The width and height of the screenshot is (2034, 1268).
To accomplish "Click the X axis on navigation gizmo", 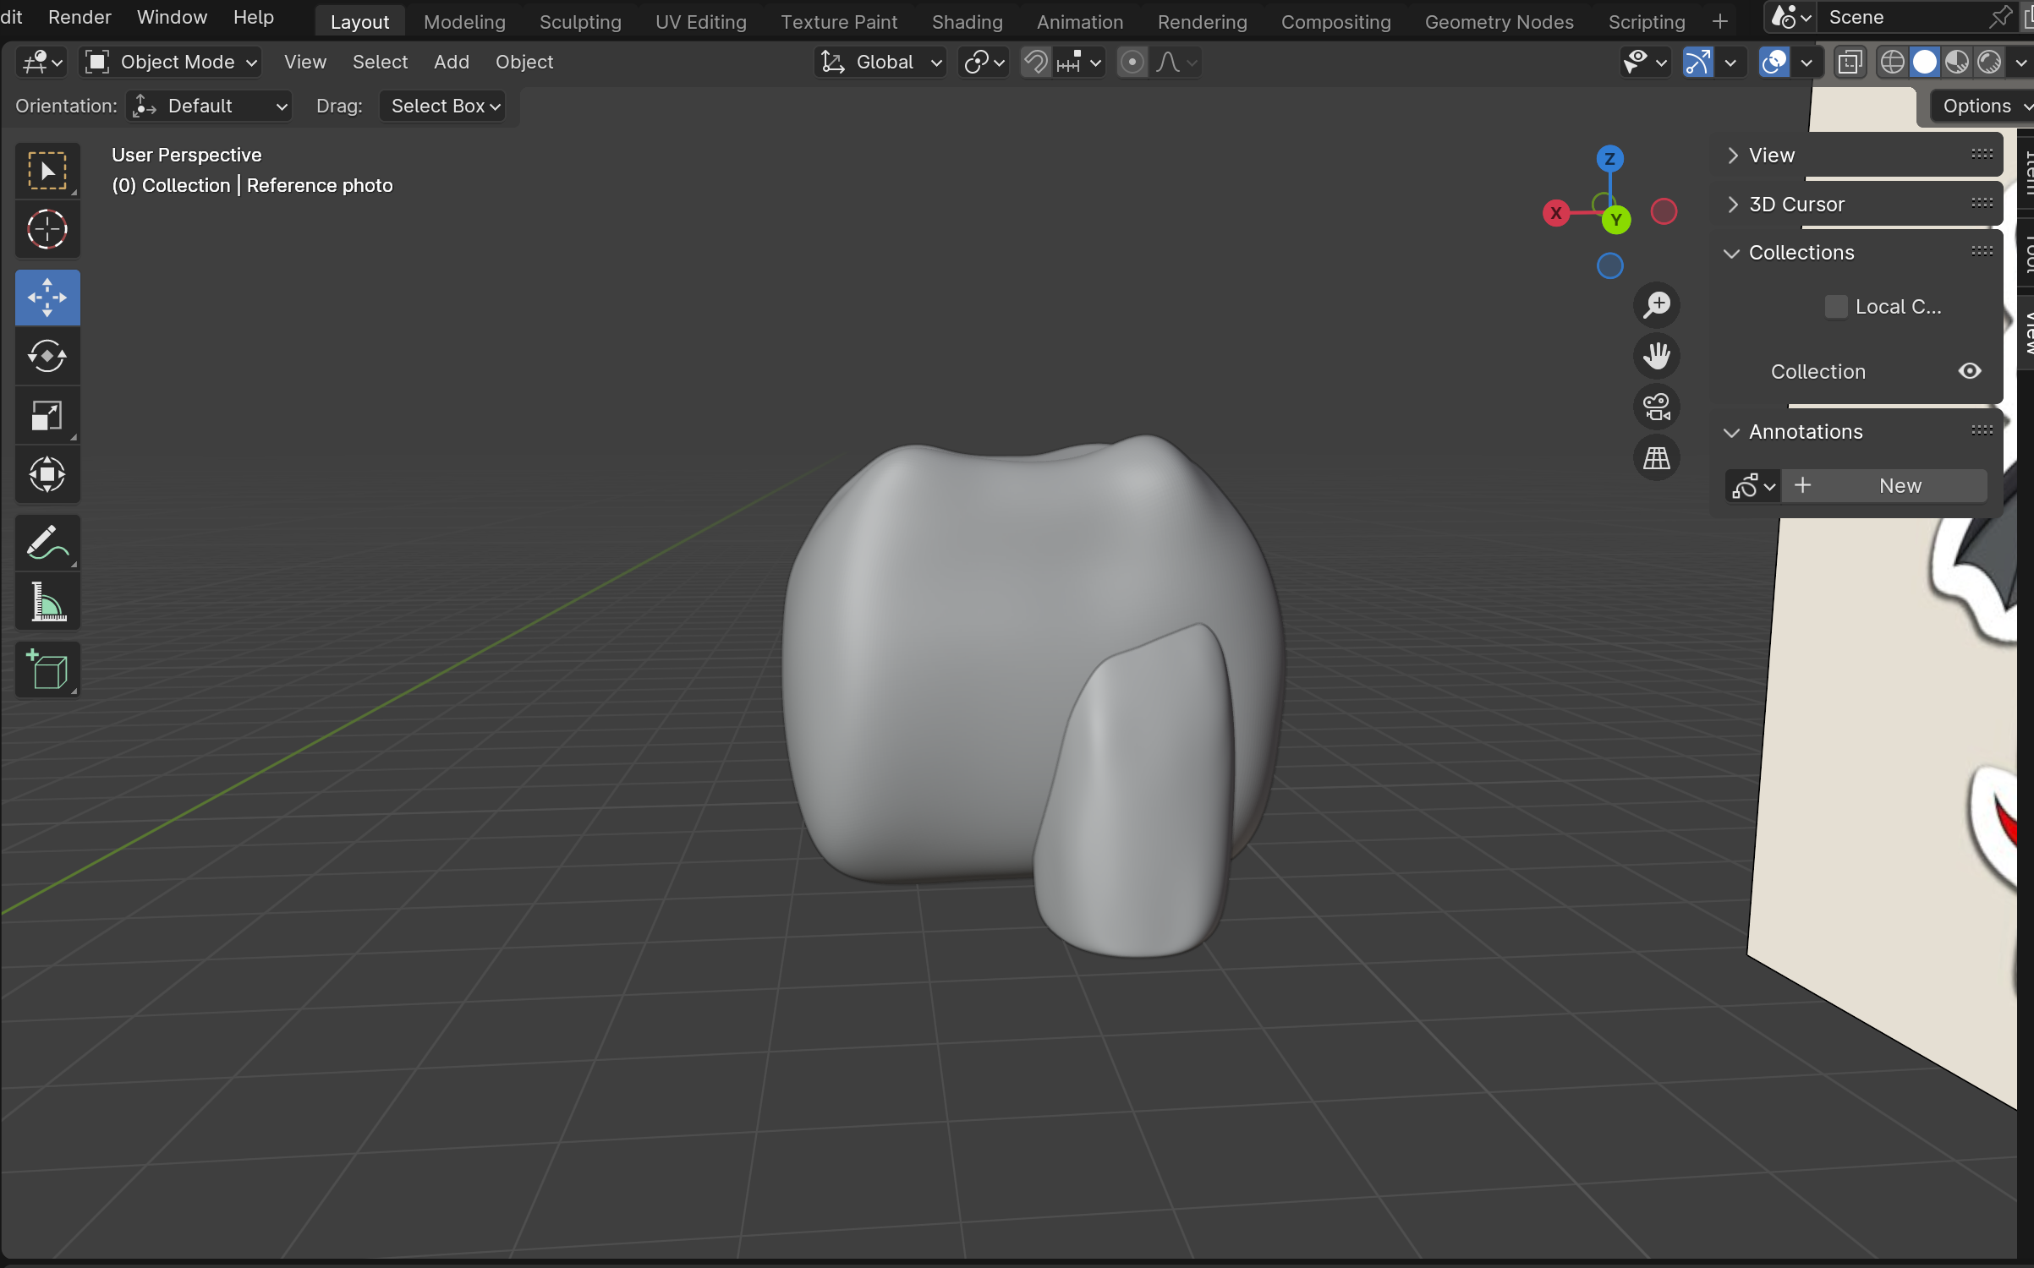I will tap(1556, 213).
